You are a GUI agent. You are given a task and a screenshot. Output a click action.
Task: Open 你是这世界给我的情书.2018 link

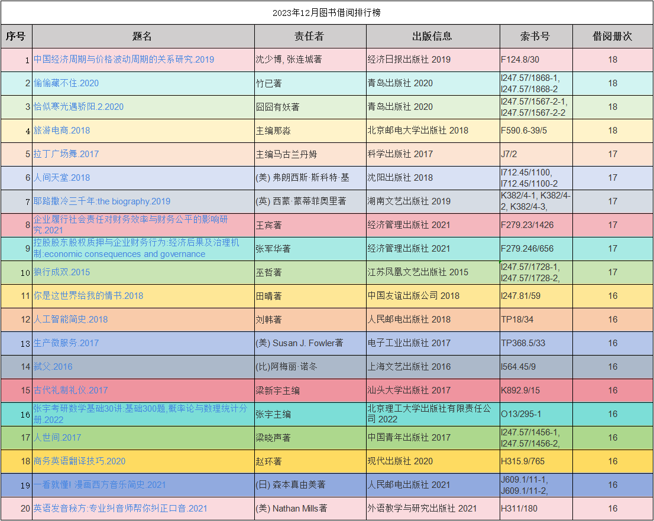tap(88, 296)
